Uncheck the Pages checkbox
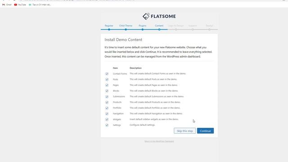 (x=107, y=85)
